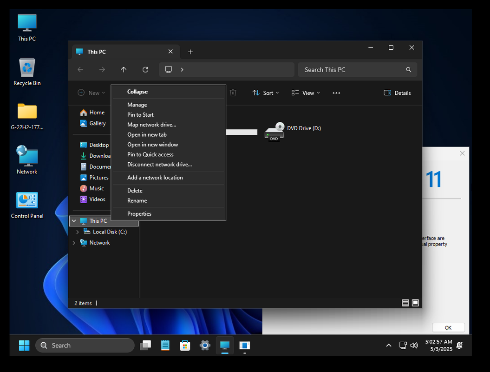The height and width of the screenshot is (372, 490).
Task: Choose Rename in the context menu
Action: coord(169,201)
